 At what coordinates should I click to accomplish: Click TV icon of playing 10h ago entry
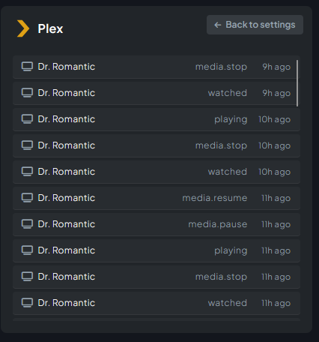click(27, 119)
